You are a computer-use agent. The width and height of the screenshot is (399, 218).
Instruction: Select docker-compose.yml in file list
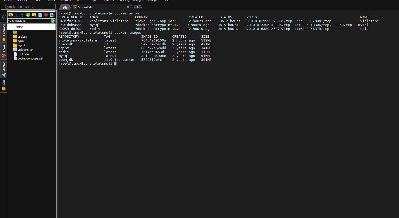[x=30, y=58]
